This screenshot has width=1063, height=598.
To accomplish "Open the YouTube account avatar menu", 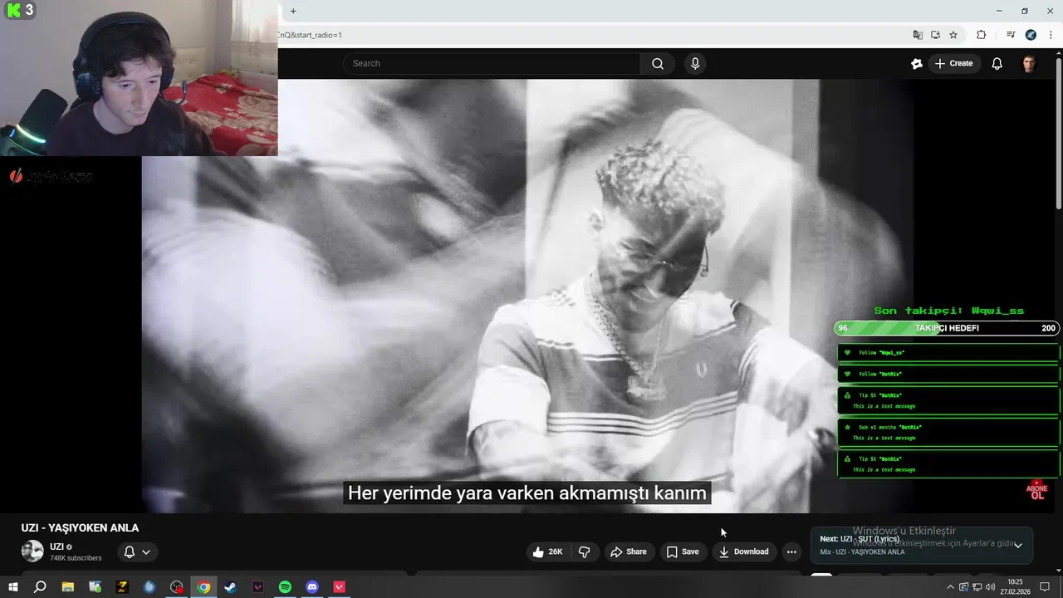I will [x=1029, y=64].
